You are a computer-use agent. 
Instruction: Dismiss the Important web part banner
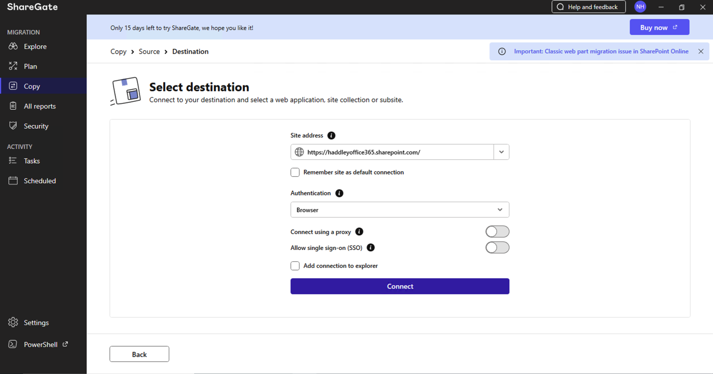coord(701,51)
